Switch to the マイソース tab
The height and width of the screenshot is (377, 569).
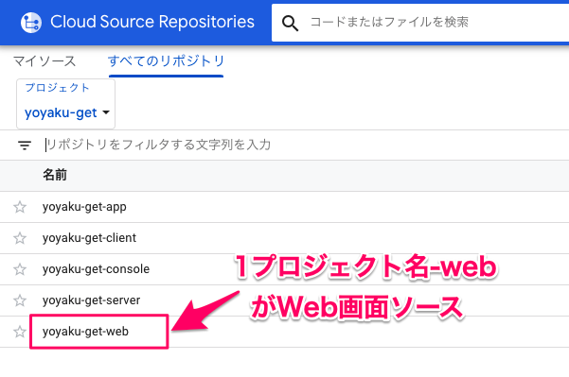(x=44, y=61)
